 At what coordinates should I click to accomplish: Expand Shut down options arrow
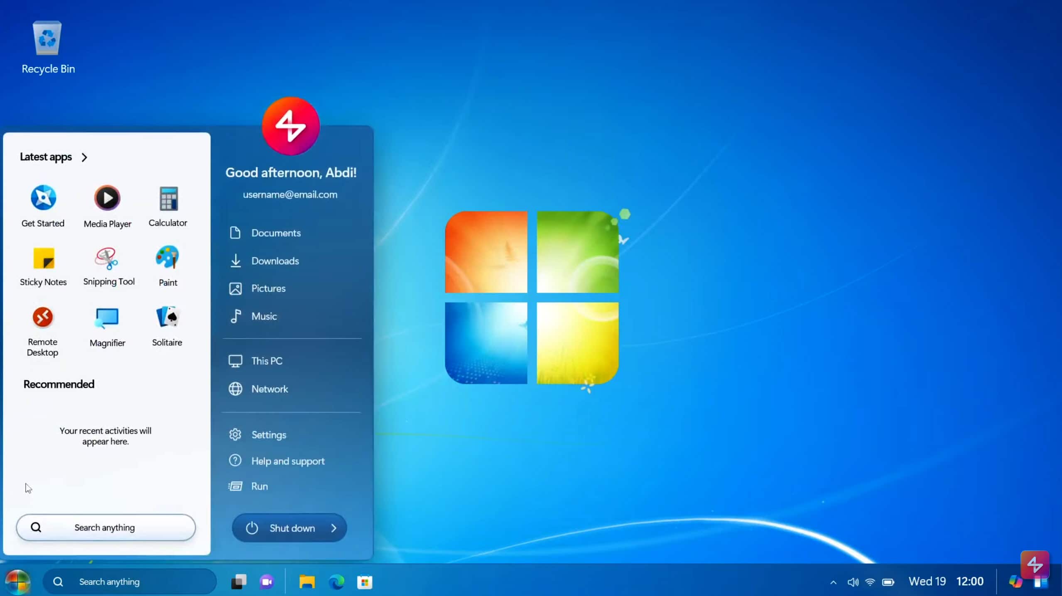click(x=334, y=528)
